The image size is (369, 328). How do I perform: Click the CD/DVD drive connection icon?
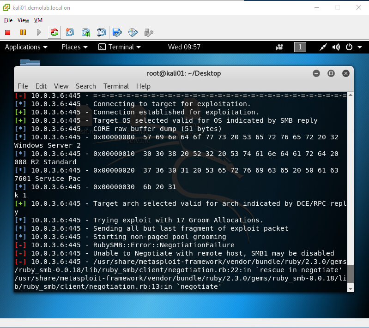[x=133, y=32]
